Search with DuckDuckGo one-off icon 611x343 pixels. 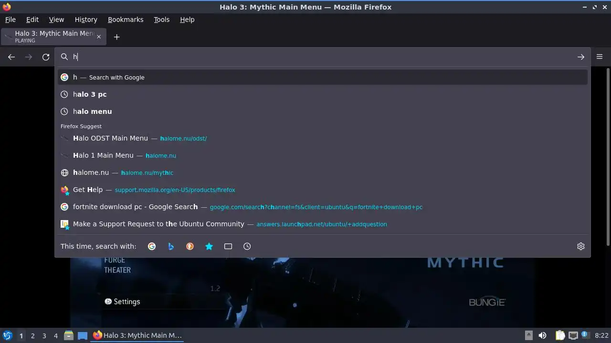coord(190,246)
